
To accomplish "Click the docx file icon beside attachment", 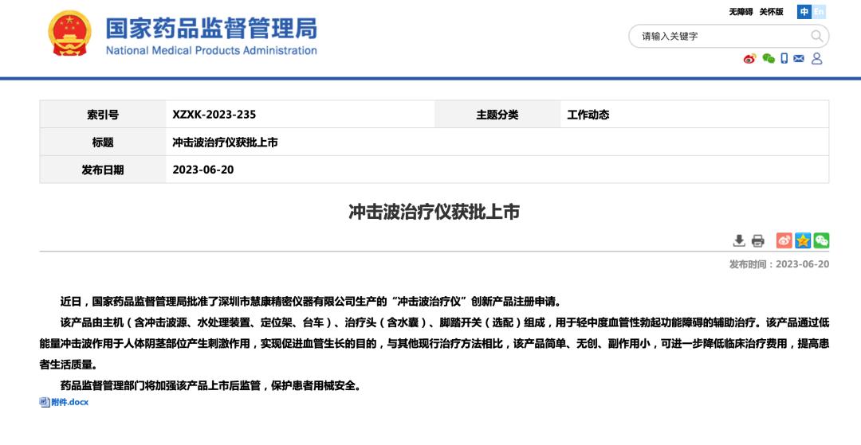I will [x=45, y=402].
